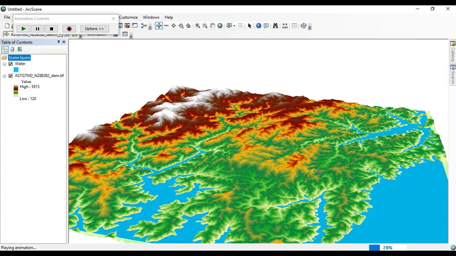Click the 3D terrain scene view
456x256 pixels.
pyautogui.click(x=258, y=142)
